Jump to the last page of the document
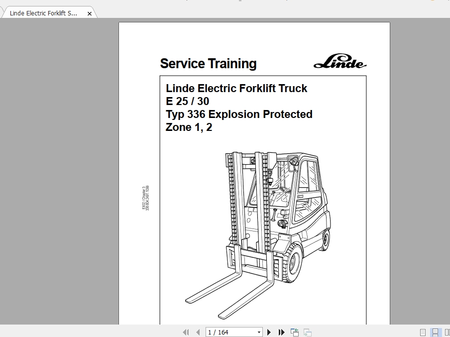450x337 pixels. (x=280, y=332)
